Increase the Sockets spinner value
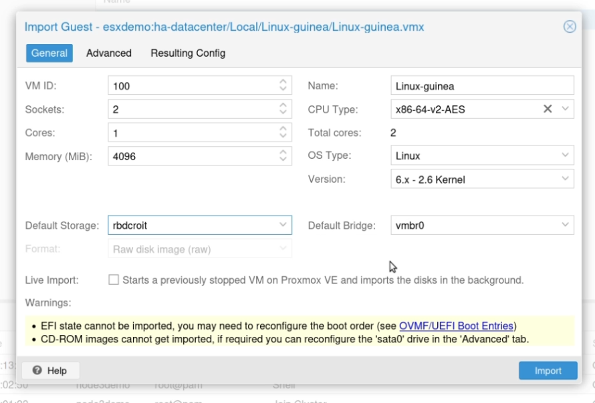Screen dimensions: 595x403 (x=283, y=105)
